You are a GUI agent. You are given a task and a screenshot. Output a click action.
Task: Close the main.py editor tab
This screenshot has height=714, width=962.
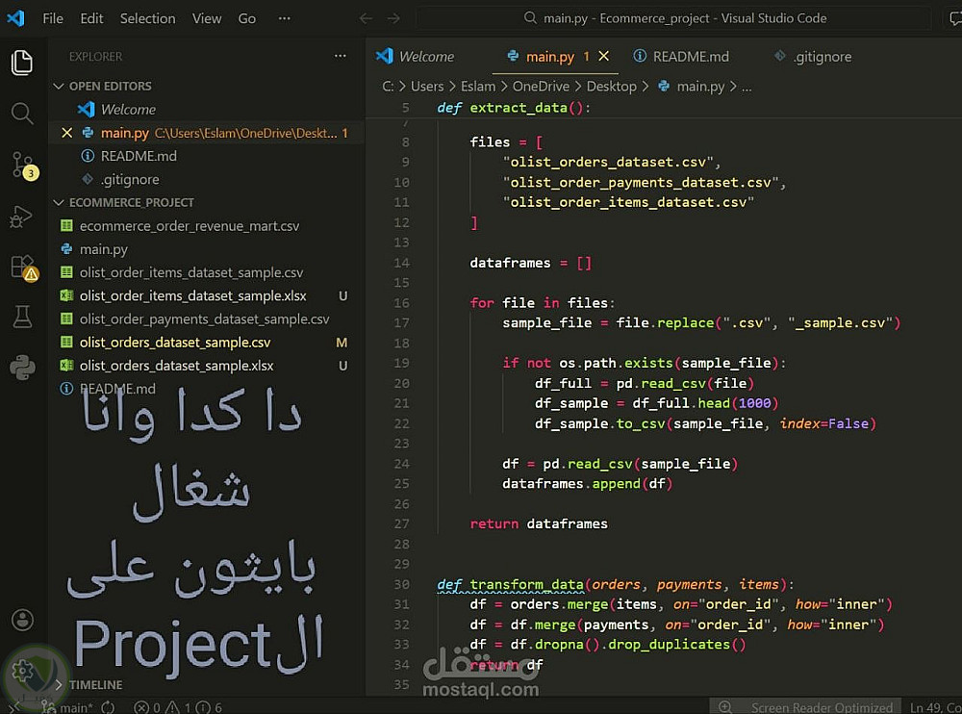click(604, 56)
